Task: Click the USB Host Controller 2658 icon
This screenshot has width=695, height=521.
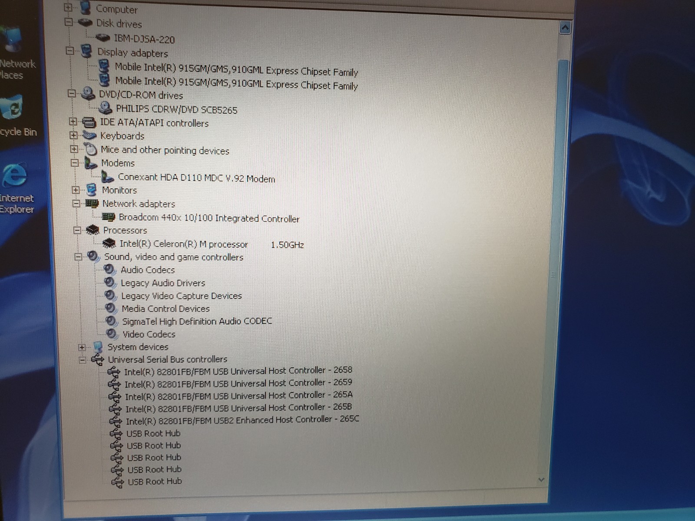Action: pos(114,372)
